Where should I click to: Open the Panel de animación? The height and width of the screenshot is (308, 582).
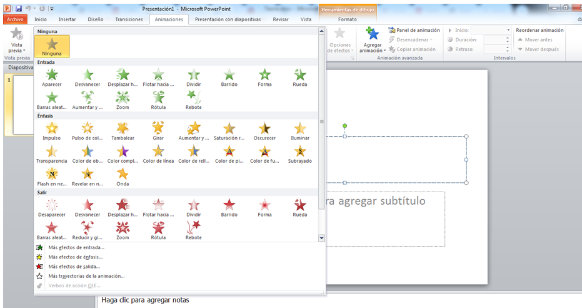click(414, 30)
